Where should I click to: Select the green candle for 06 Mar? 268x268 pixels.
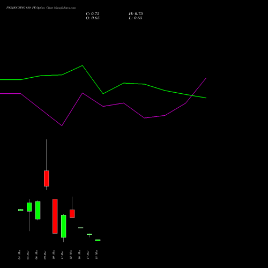38,210
